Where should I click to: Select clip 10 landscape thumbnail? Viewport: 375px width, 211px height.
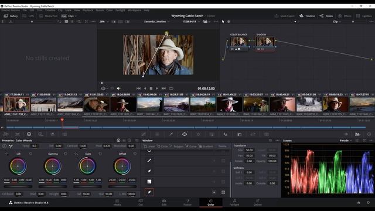[x=150, y=104]
